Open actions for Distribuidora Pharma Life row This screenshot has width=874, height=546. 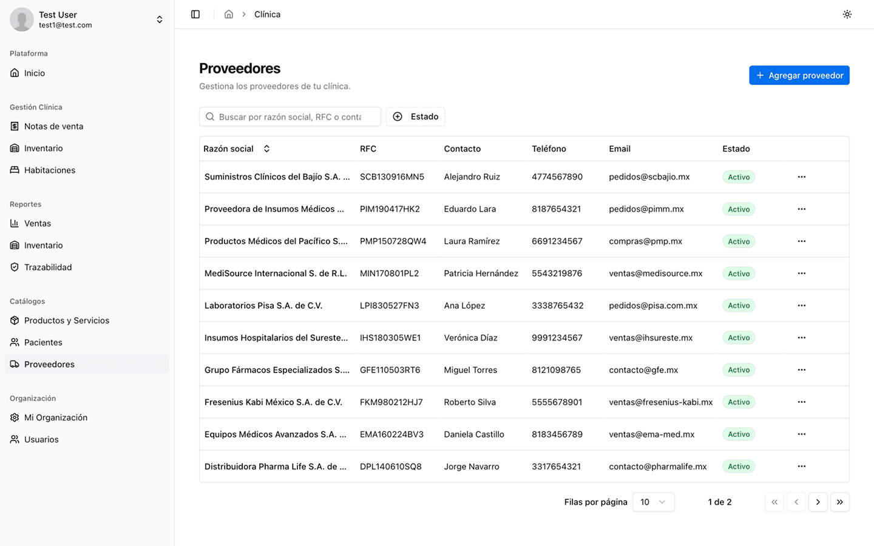point(801,466)
